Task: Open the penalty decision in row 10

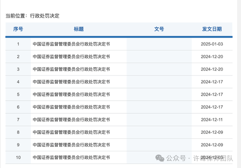Action: 71,157
